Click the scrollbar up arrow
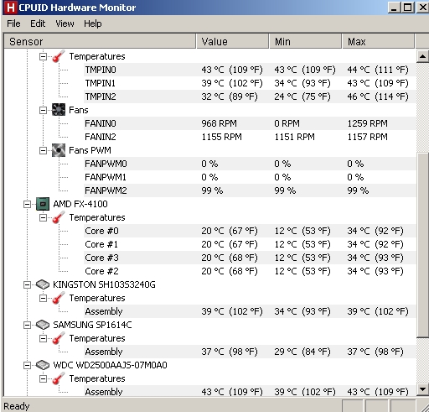Viewport: 429px width, 412px height. click(422, 56)
